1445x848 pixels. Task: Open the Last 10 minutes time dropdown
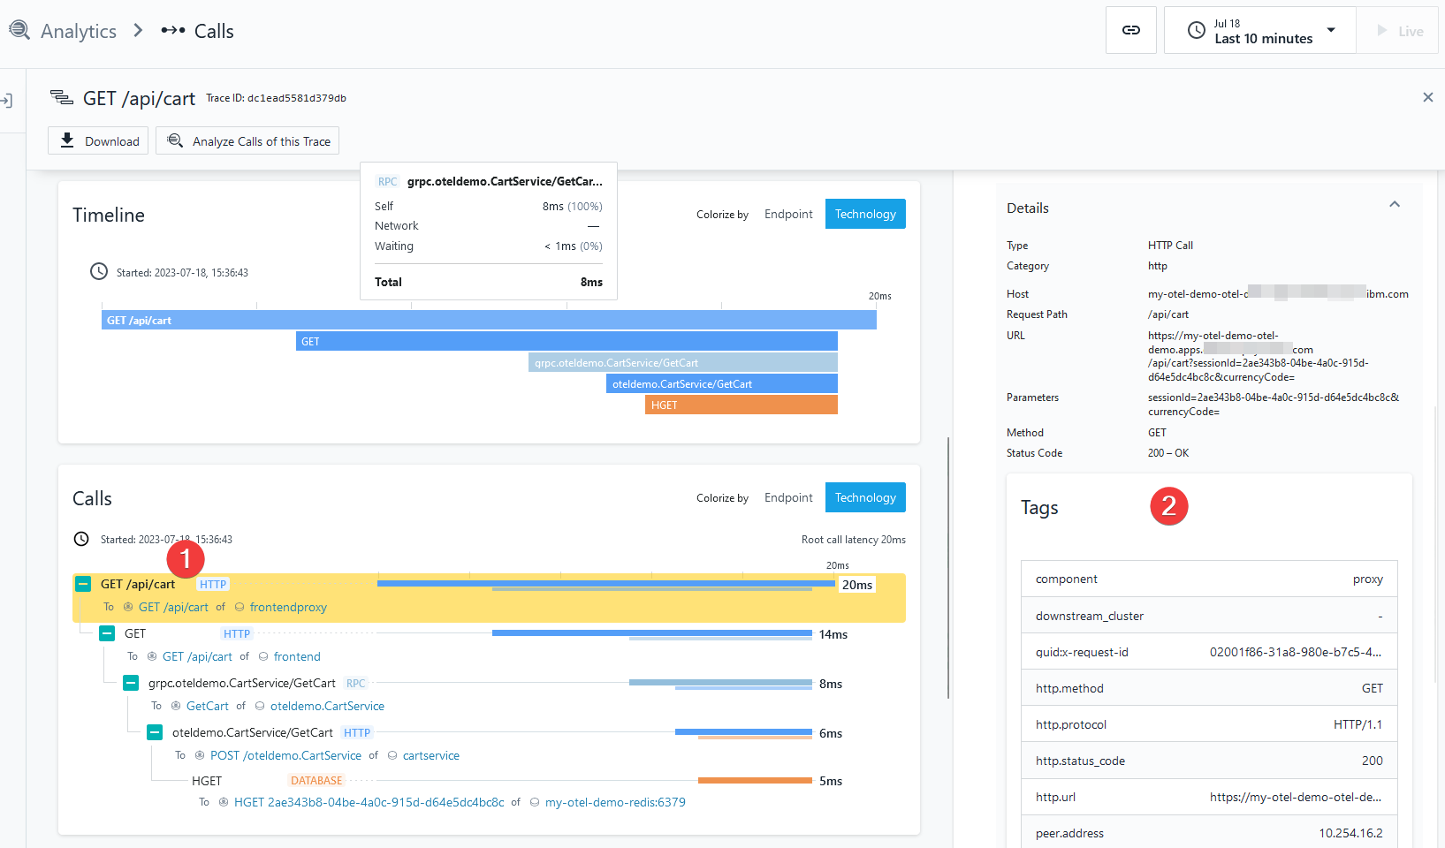(1259, 30)
